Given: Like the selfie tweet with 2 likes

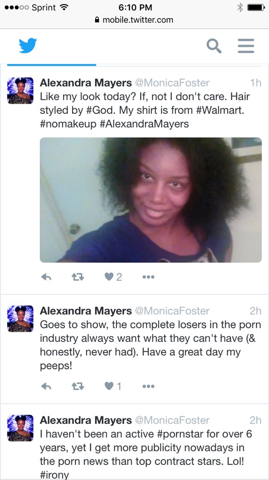Looking at the screenshot, I should click(x=113, y=277).
